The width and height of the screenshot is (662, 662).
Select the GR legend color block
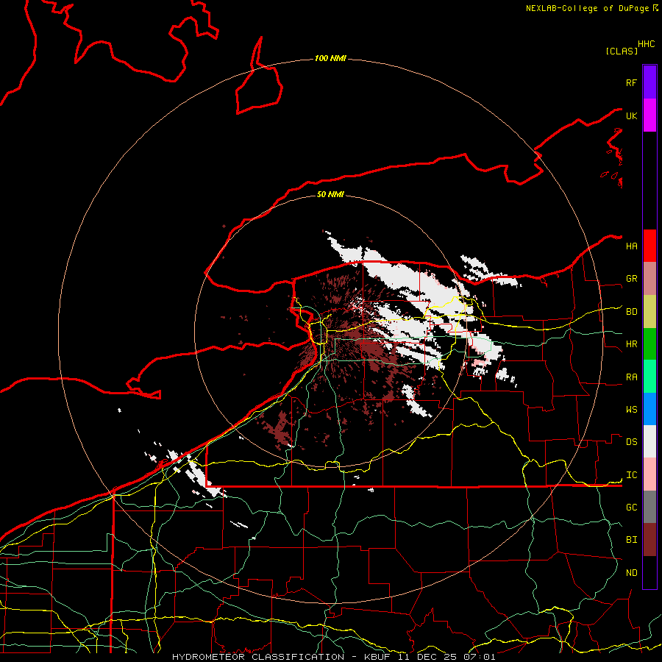coord(649,279)
